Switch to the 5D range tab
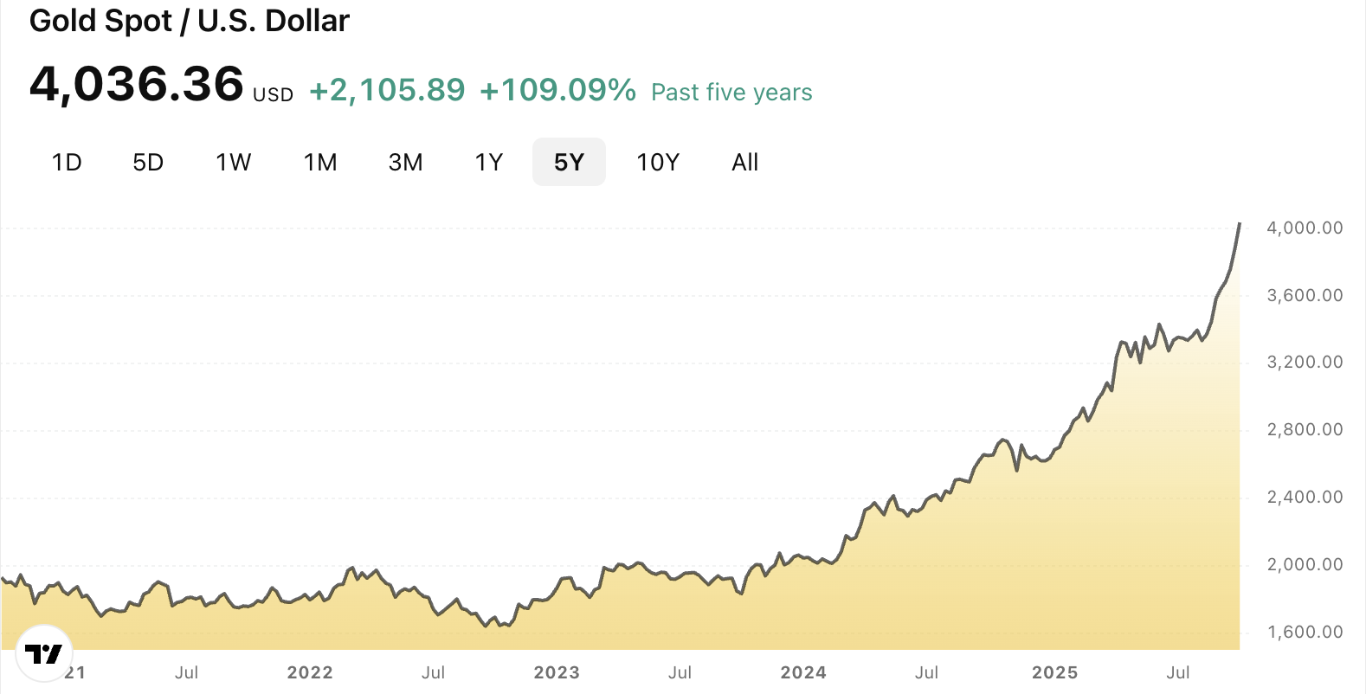This screenshot has height=694, width=1366. click(x=148, y=163)
